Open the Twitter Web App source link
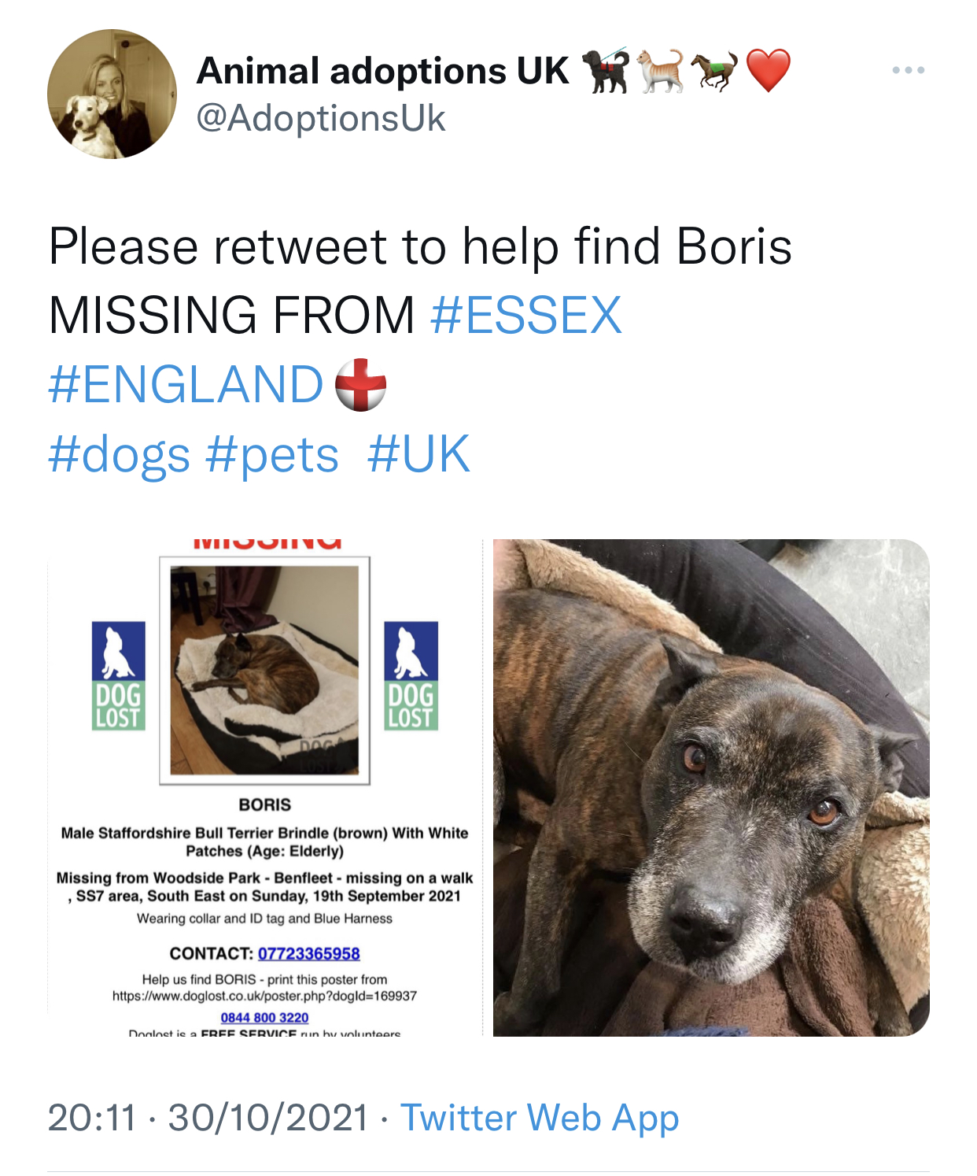The width and height of the screenshot is (977, 1176). [x=540, y=1118]
